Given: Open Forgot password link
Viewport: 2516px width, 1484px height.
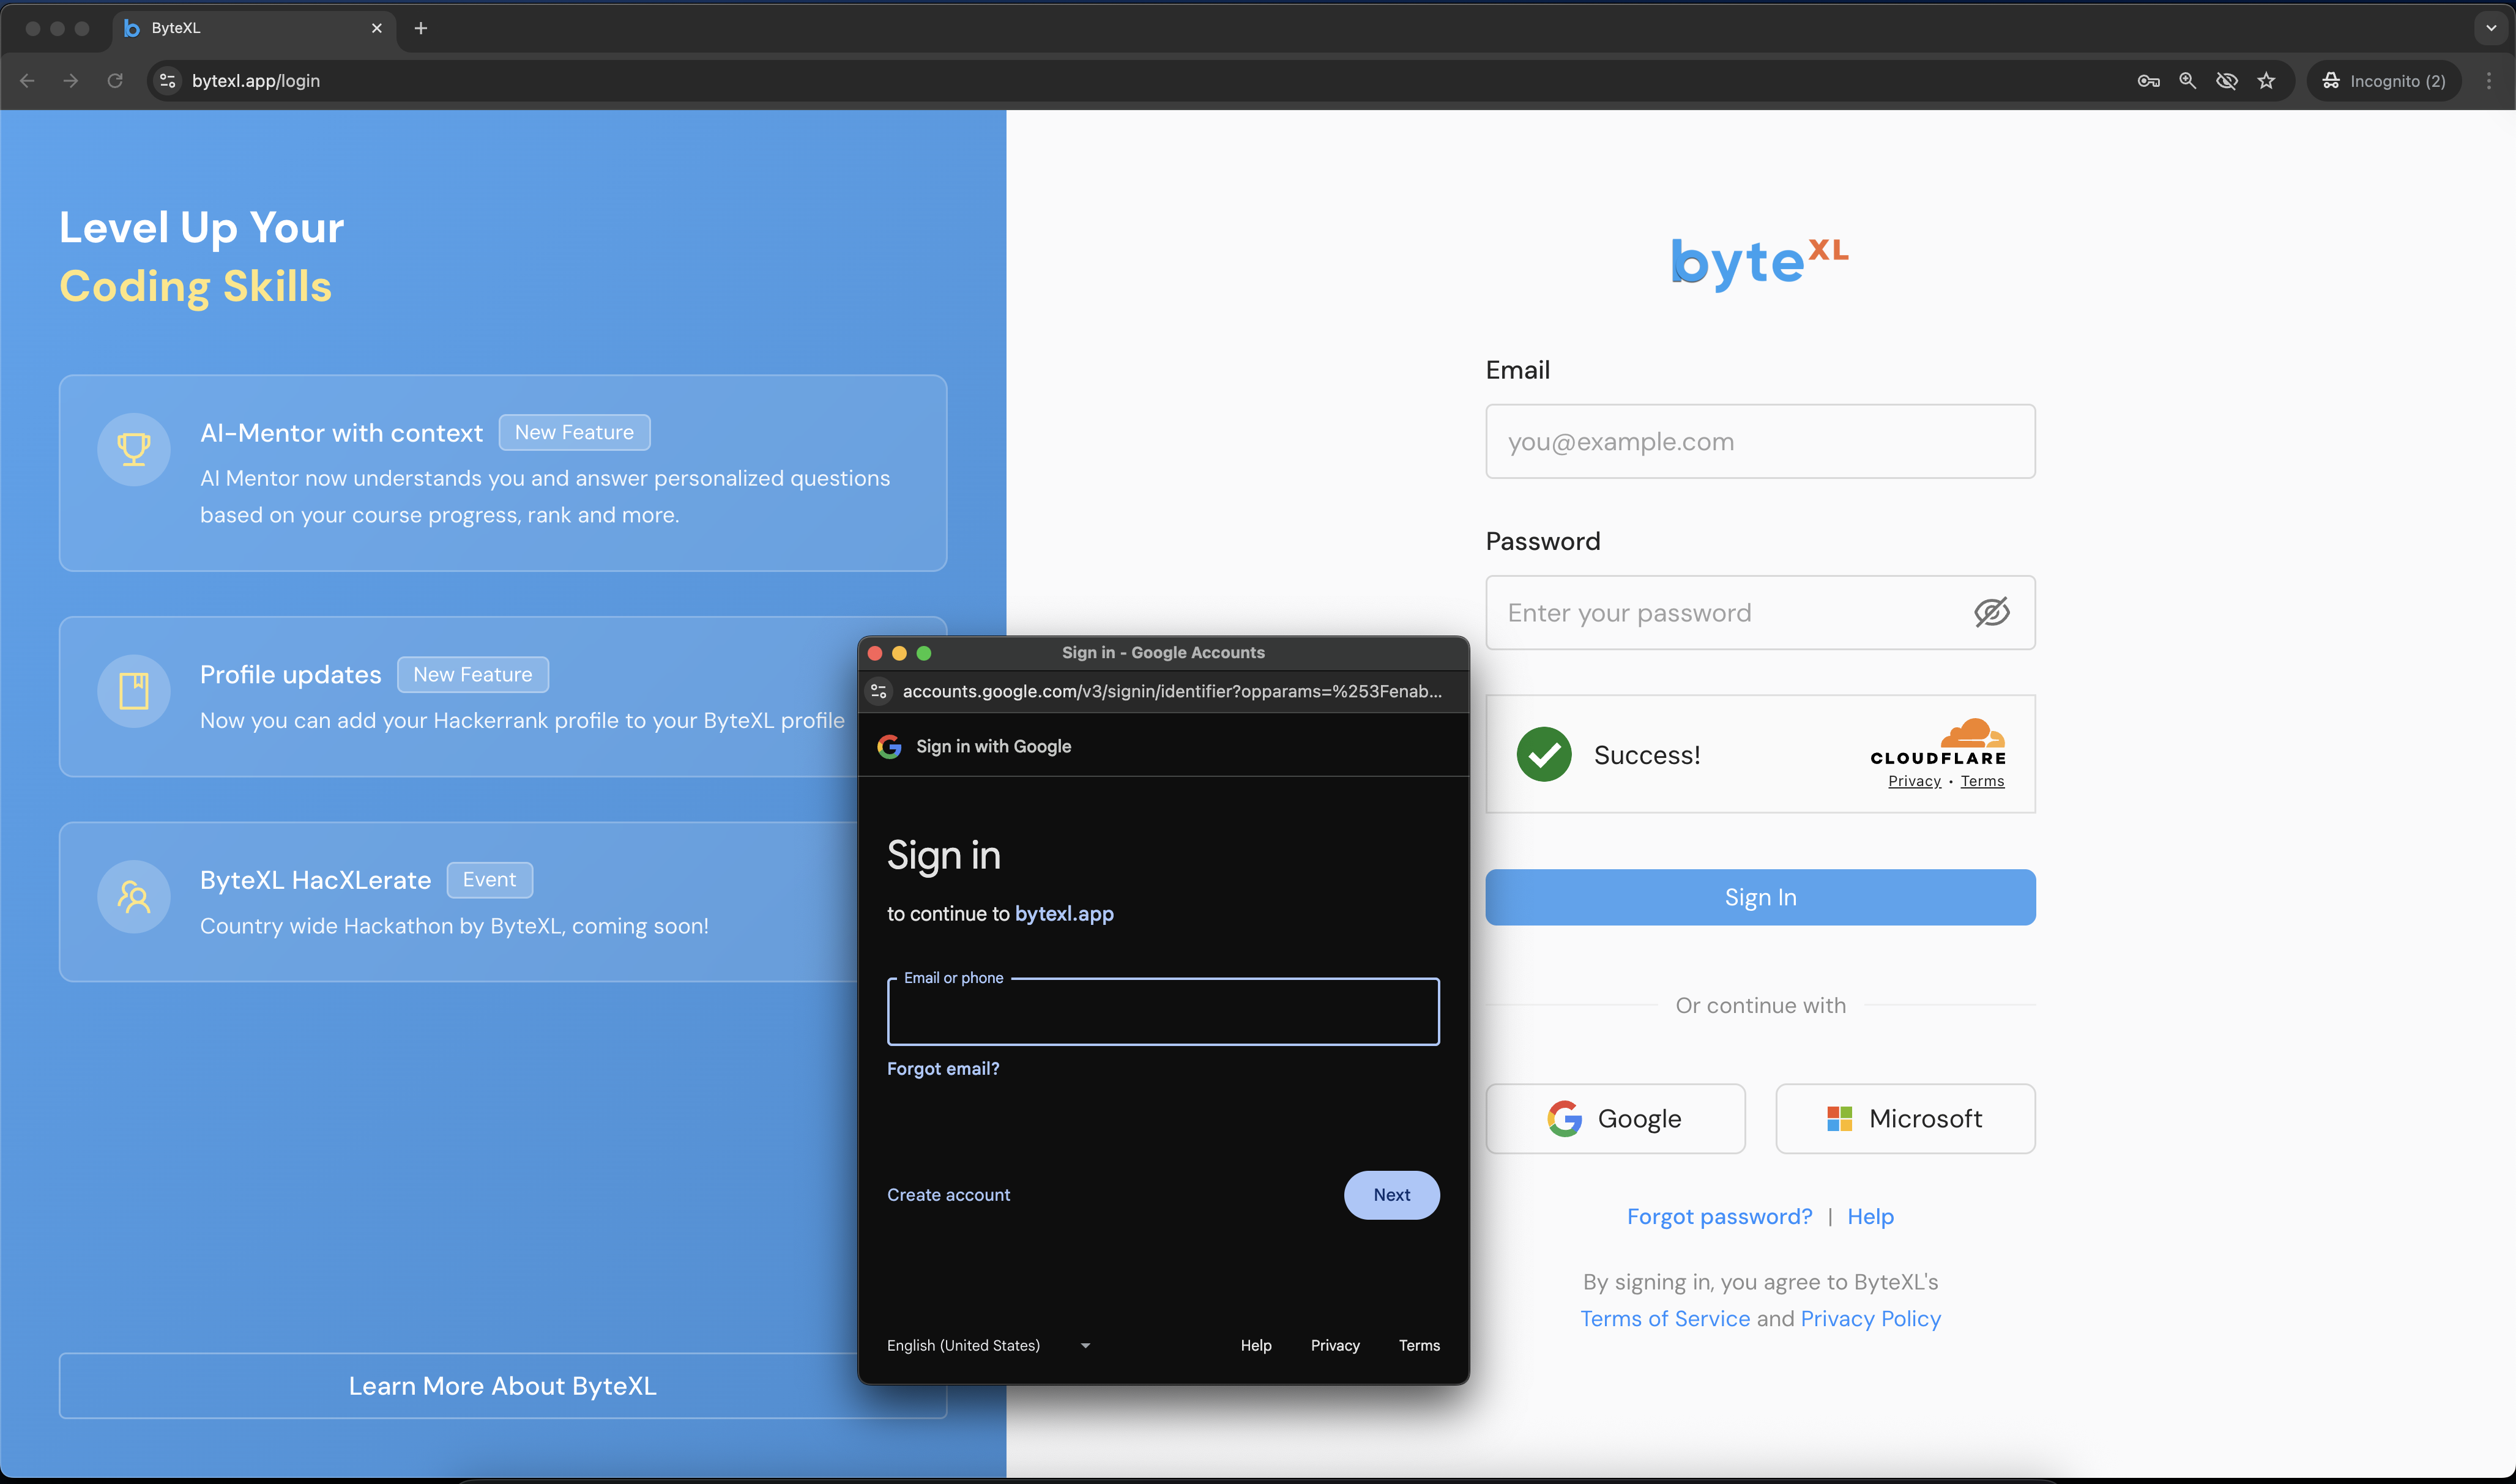Looking at the screenshot, I should (x=1719, y=1216).
